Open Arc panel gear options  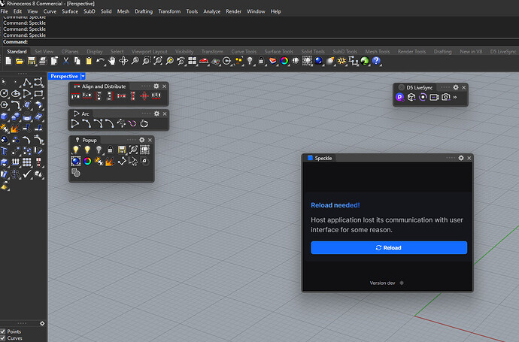click(156, 113)
